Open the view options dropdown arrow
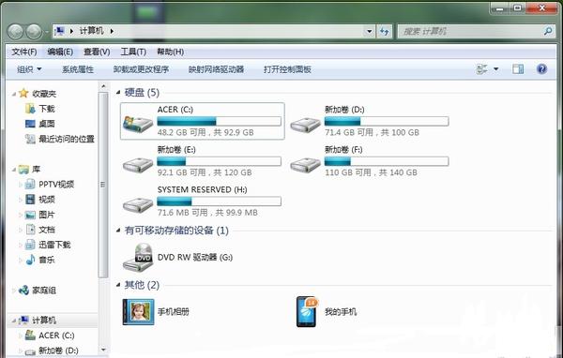The height and width of the screenshot is (358, 563). (x=495, y=68)
